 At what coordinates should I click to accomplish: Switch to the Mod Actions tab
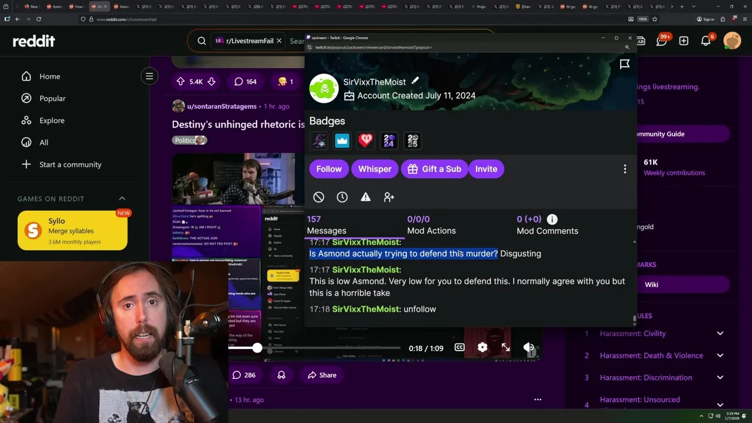tap(431, 225)
